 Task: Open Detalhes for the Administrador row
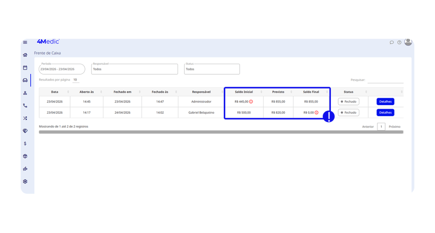[385, 102]
